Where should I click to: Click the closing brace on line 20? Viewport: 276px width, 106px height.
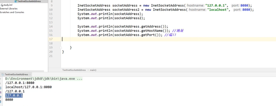tap(63, 52)
